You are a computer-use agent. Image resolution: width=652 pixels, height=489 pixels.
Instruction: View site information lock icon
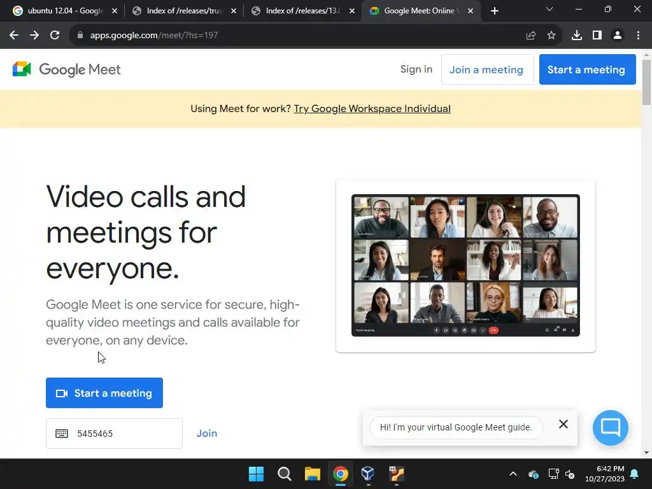pos(80,36)
